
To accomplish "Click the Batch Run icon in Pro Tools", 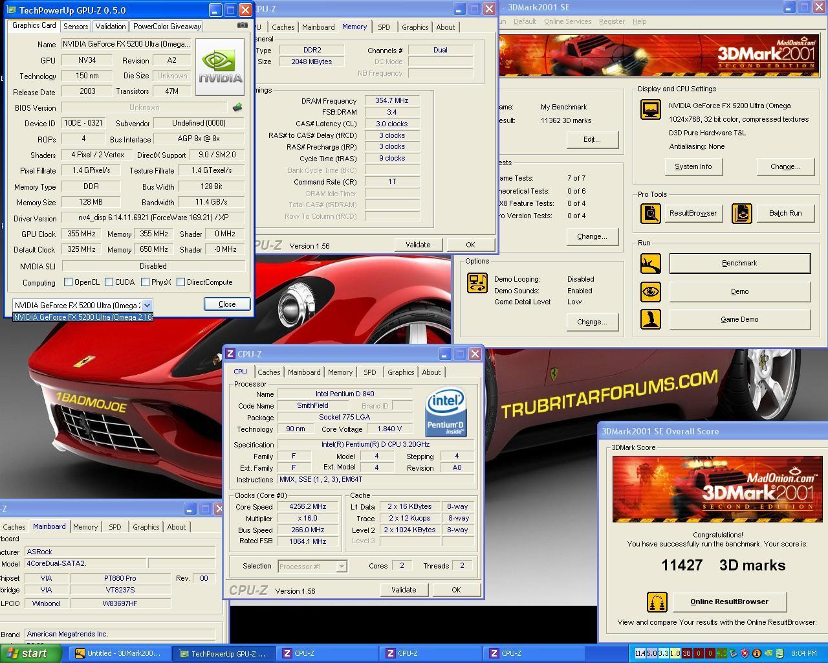I will [x=742, y=213].
